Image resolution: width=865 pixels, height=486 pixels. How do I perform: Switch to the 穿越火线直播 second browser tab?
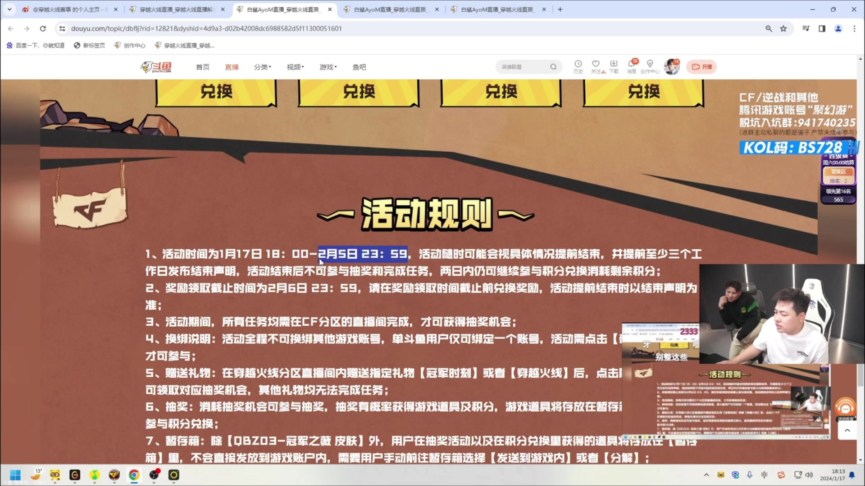pyautogui.click(x=177, y=9)
